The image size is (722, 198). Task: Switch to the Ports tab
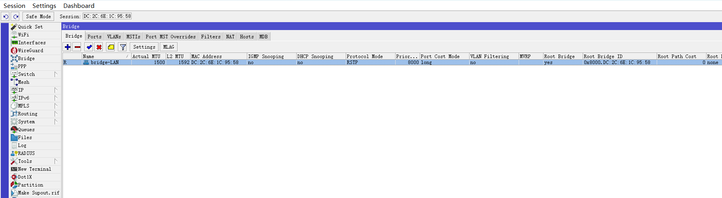pyautogui.click(x=95, y=36)
